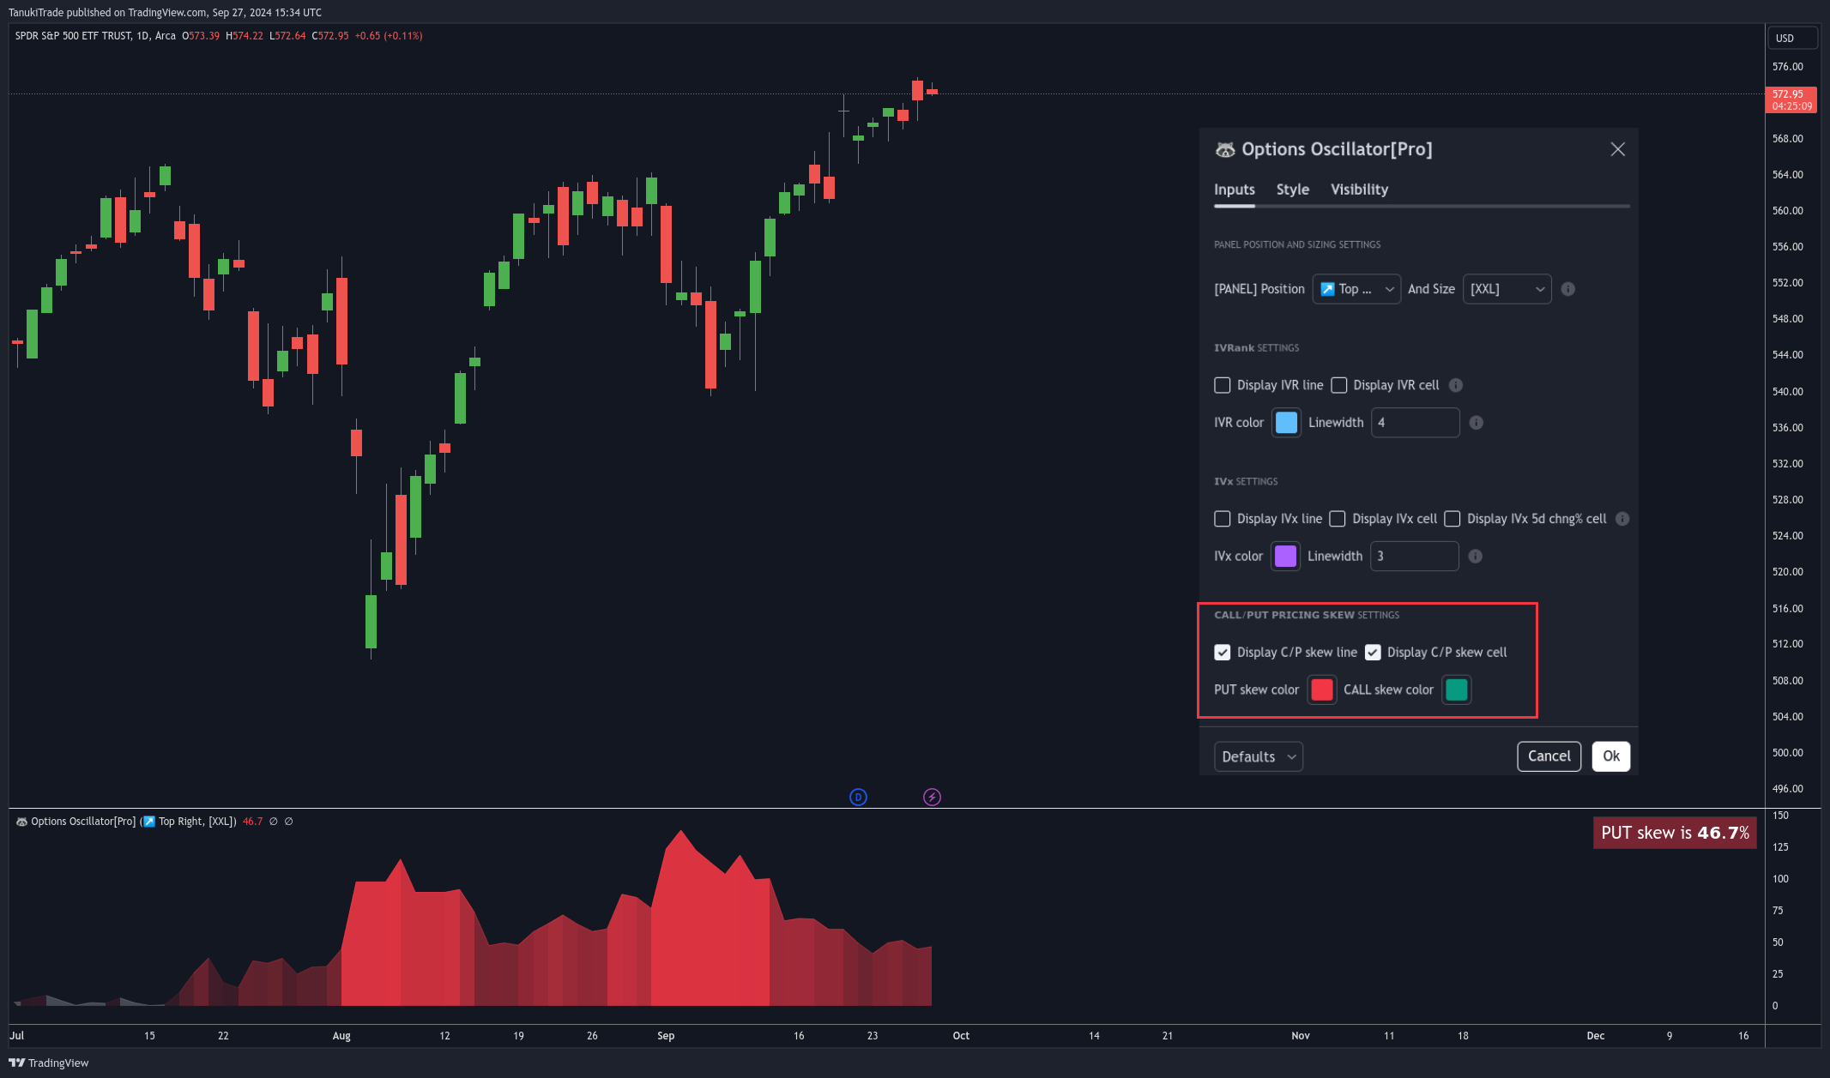Switch to the Style tab
This screenshot has height=1078, width=1830.
(1292, 190)
